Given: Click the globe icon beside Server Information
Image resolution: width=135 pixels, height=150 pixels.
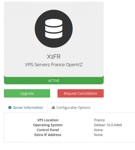Looking at the screenshot, I should pos(10,107).
